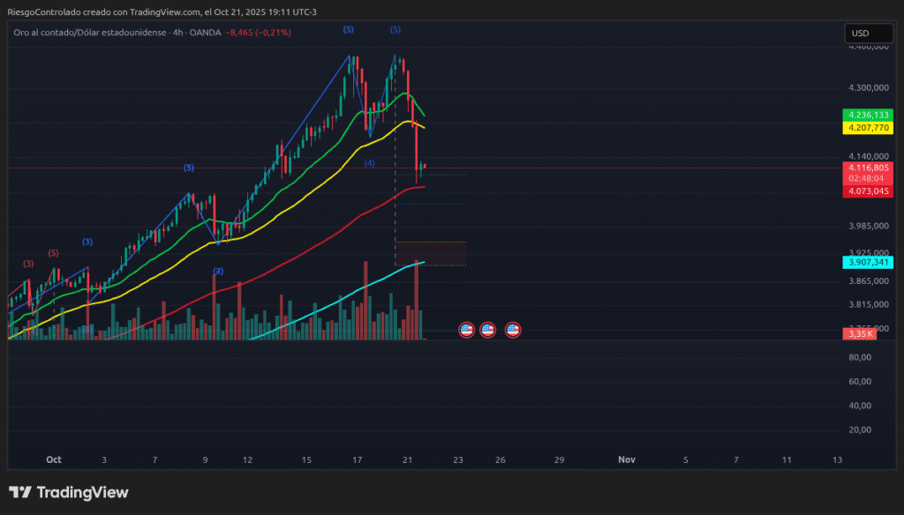904x515 pixels.
Task: Click the 3,35K volume label
Action: coord(859,333)
